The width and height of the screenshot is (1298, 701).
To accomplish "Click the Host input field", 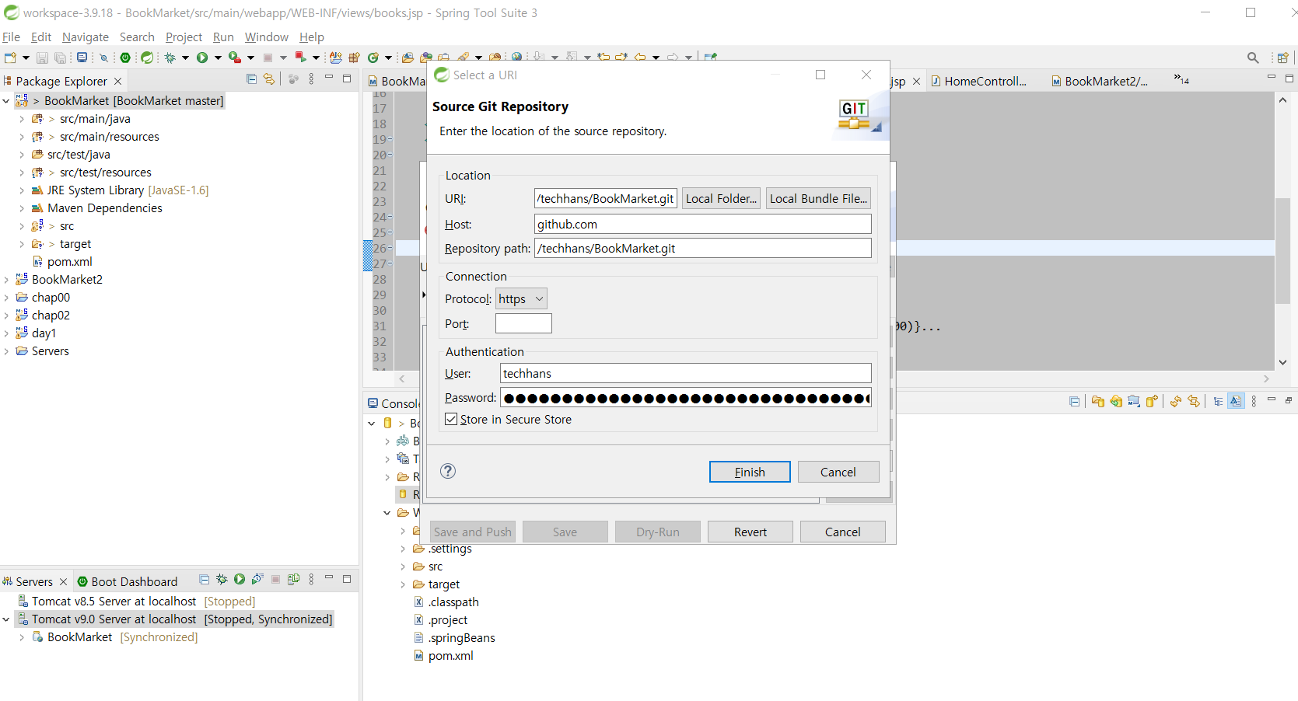I will pyautogui.click(x=703, y=224).
